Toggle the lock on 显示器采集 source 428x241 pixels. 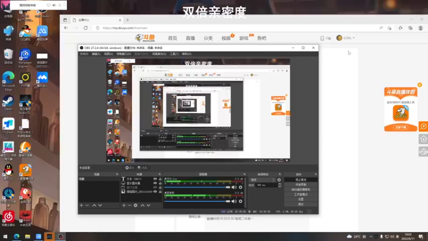pyautogui.click(x=160, y=183)
